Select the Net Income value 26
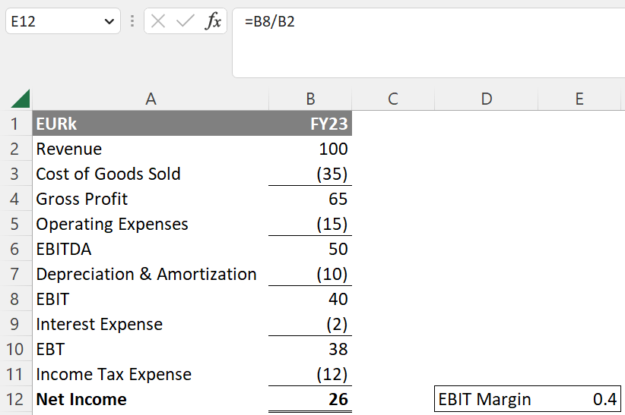The image size is (625, 415). point(310,399)
